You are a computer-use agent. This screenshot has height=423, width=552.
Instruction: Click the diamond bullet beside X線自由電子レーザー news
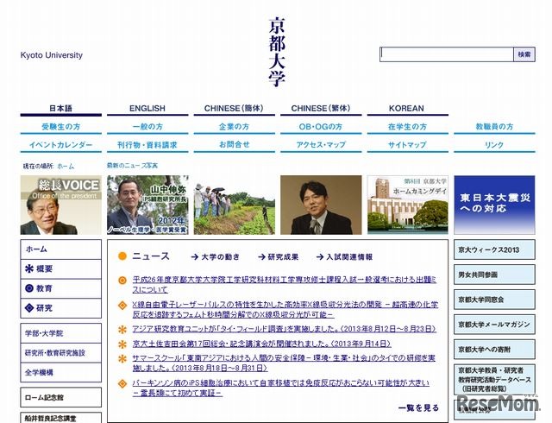coord(122,306)
